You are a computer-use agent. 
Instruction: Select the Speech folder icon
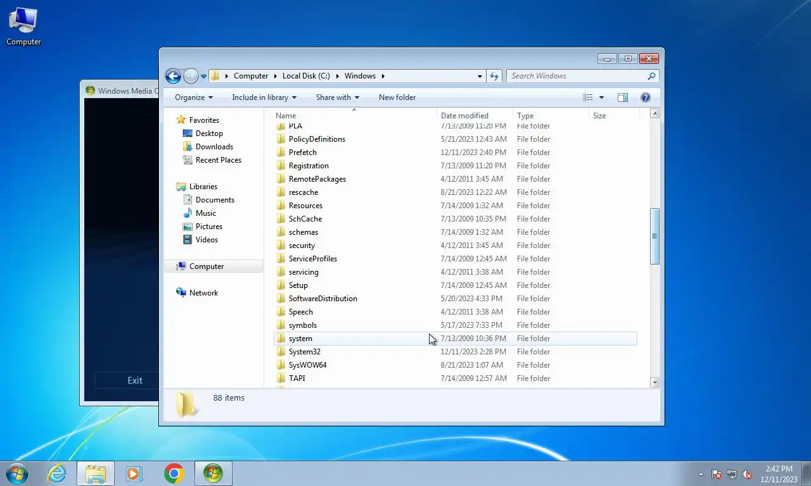281,312
